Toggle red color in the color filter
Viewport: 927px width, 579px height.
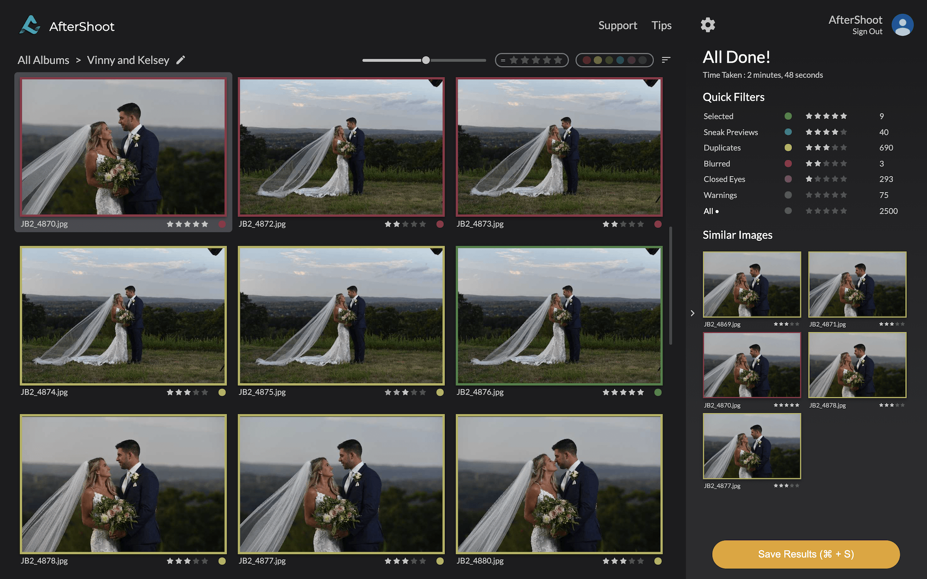coord(586,60)
